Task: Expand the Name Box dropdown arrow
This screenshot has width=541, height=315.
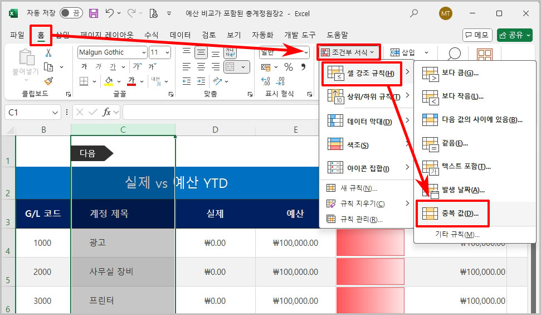Action: (x=55, y=113)
